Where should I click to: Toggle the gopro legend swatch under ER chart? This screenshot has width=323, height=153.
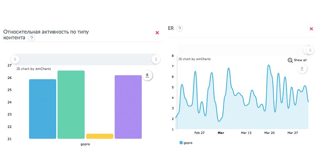click(x=181, y=143)
